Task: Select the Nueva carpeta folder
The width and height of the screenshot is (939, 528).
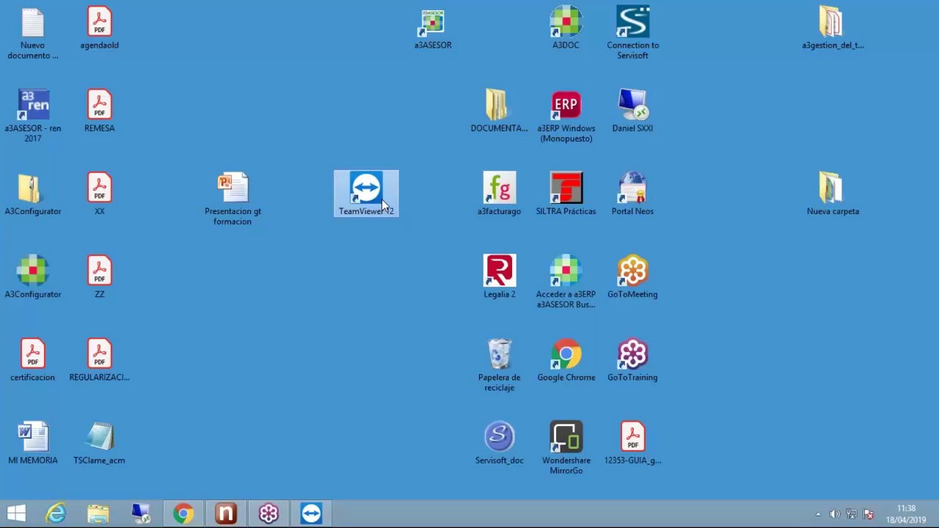Action: (x=833, y=194)
